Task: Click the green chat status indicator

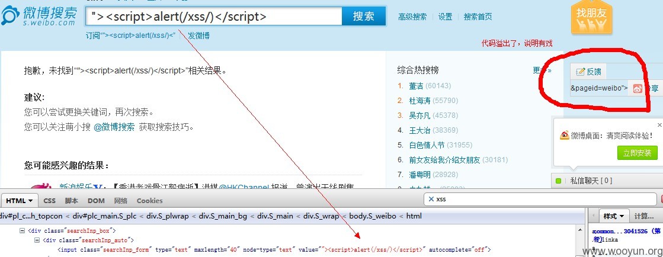Action: tap(558, 181)
